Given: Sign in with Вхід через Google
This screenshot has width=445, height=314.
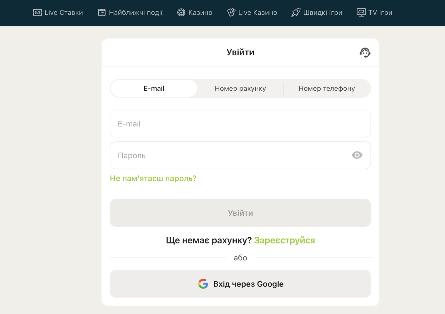Looking at the screenshot, I should point(240,284).
